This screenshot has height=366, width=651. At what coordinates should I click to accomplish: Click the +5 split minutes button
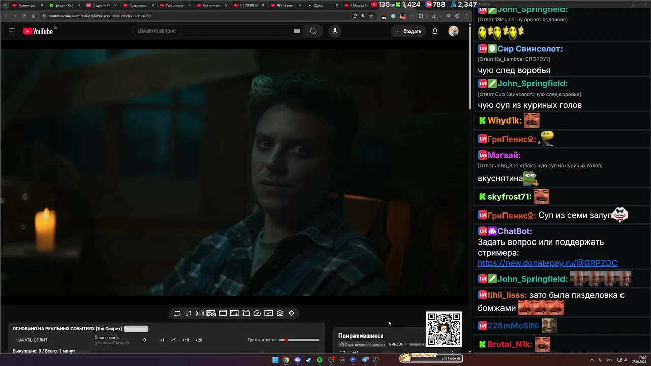click(173, 340)
